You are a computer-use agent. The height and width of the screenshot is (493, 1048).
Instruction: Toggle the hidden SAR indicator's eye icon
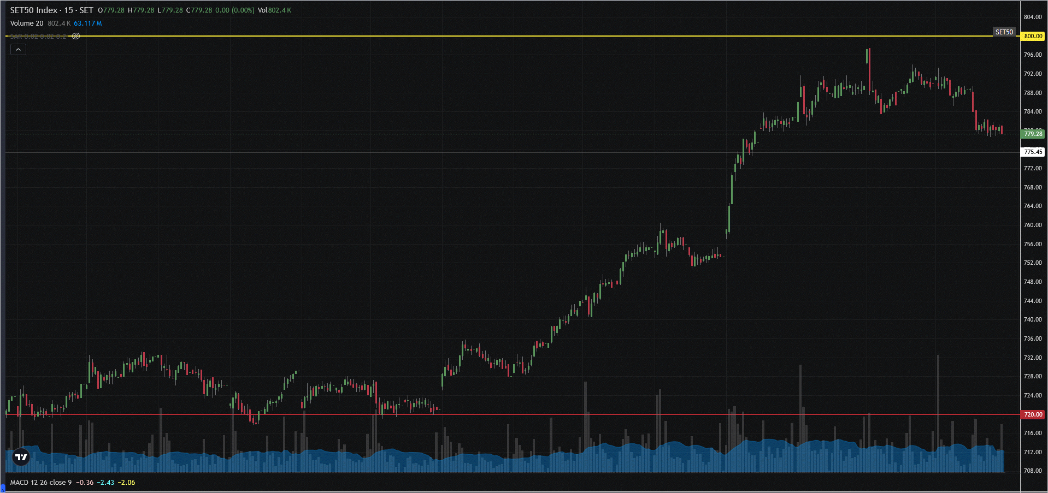tap(76, 36)
